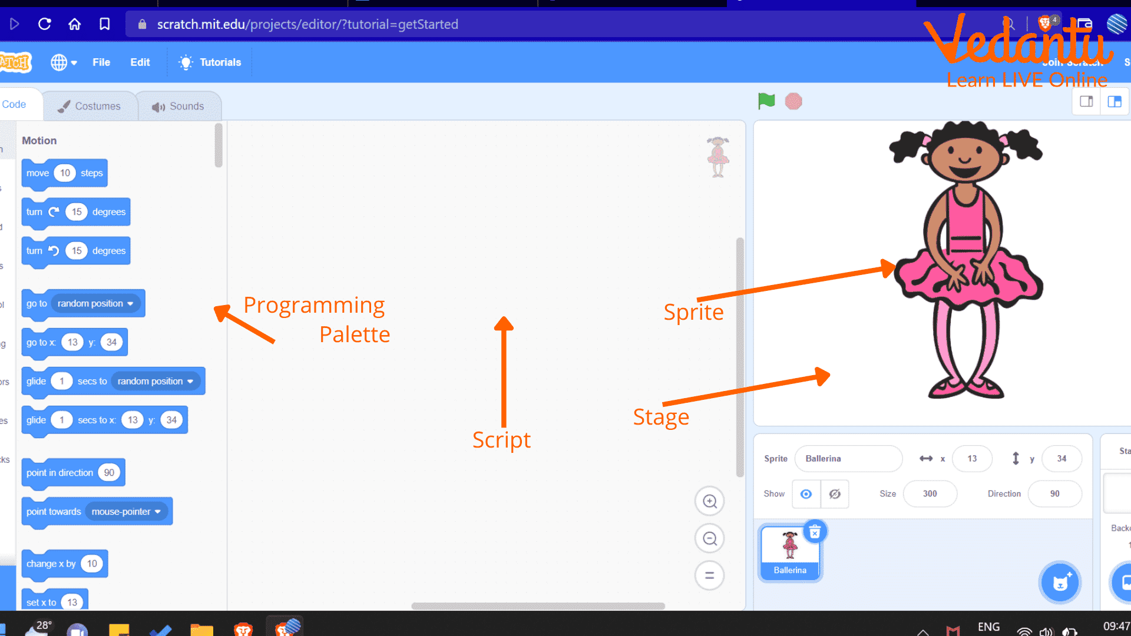Click the sprite name input field
The width and height of the screenshot is (1131, 636).
point(846,458)
